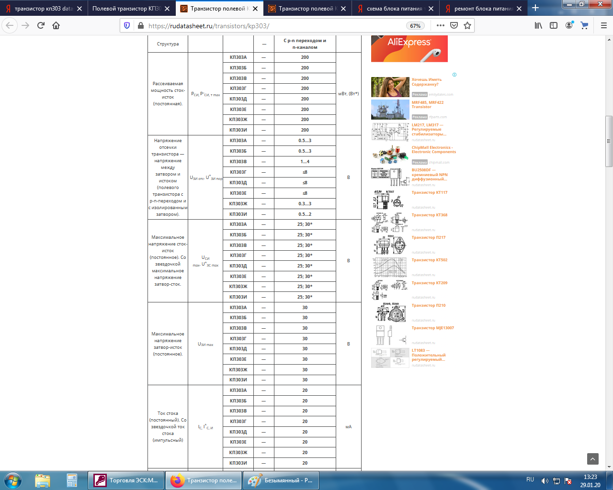The width and height of the screenshot is (613, 490).
Task: Show tracking protection shield info
Action: [x=127, y=25]
